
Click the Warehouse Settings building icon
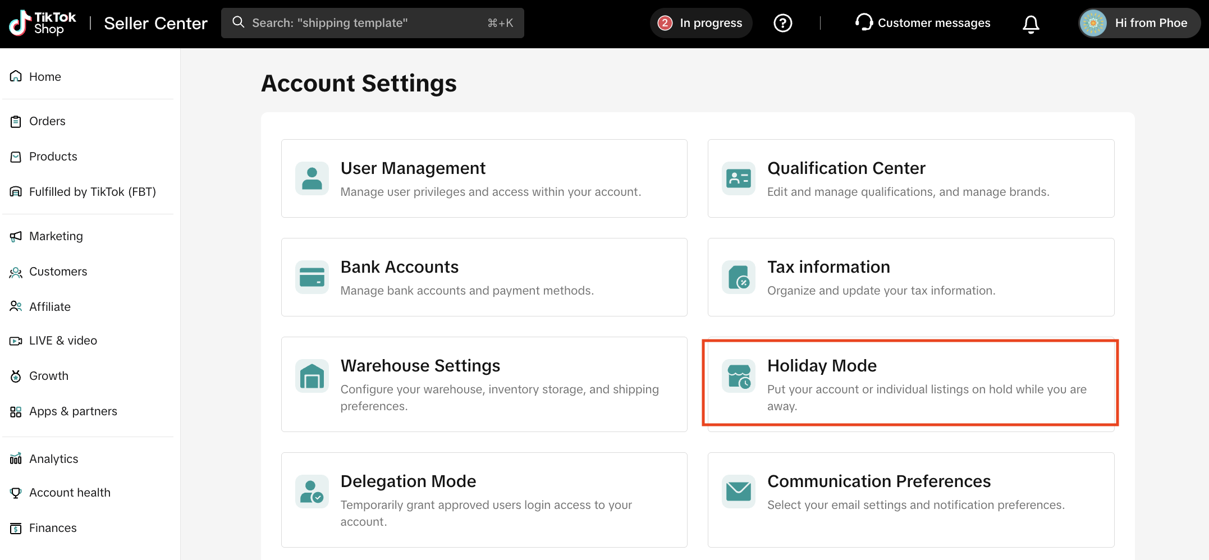click(x=312, y=376)
